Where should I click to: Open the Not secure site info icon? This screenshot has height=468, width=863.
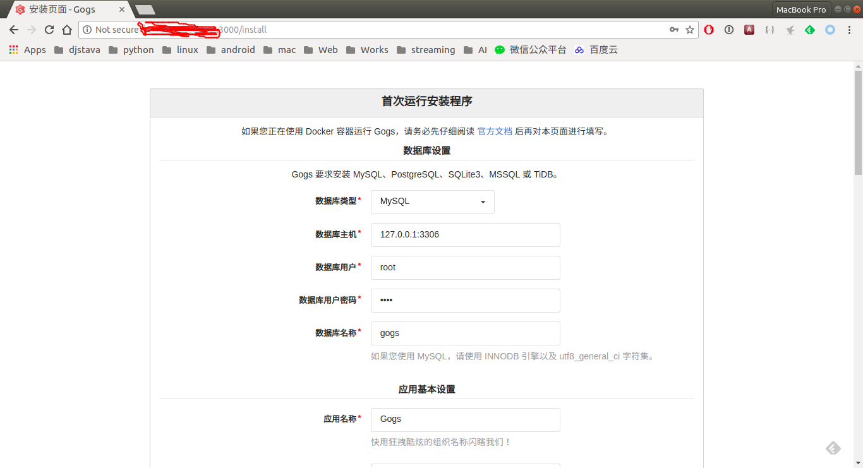(x=87, y=30)
